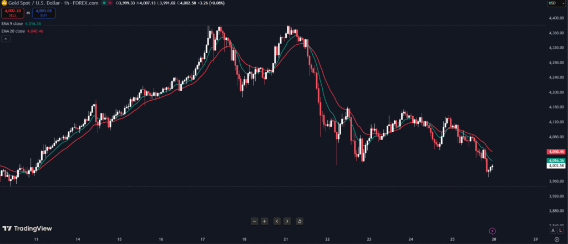Toggle auto scale with the A button
This screenshot has height=244, width=568.
[x=553, y=230]
